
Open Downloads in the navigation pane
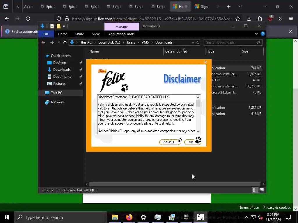62,70
